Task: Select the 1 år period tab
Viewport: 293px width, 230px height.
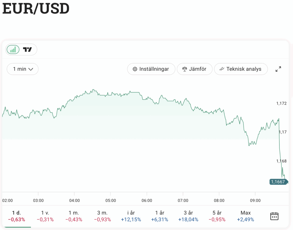Action: point(160,216)
